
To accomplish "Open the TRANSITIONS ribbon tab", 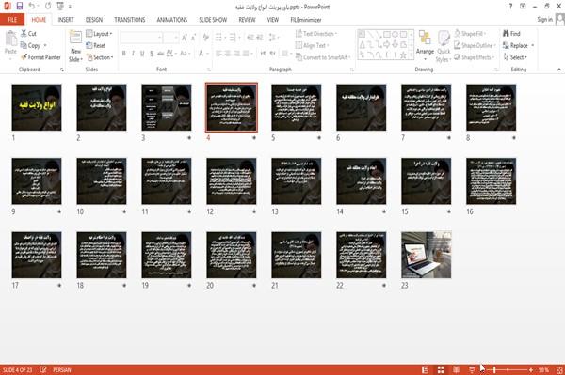I will [130, 20].
